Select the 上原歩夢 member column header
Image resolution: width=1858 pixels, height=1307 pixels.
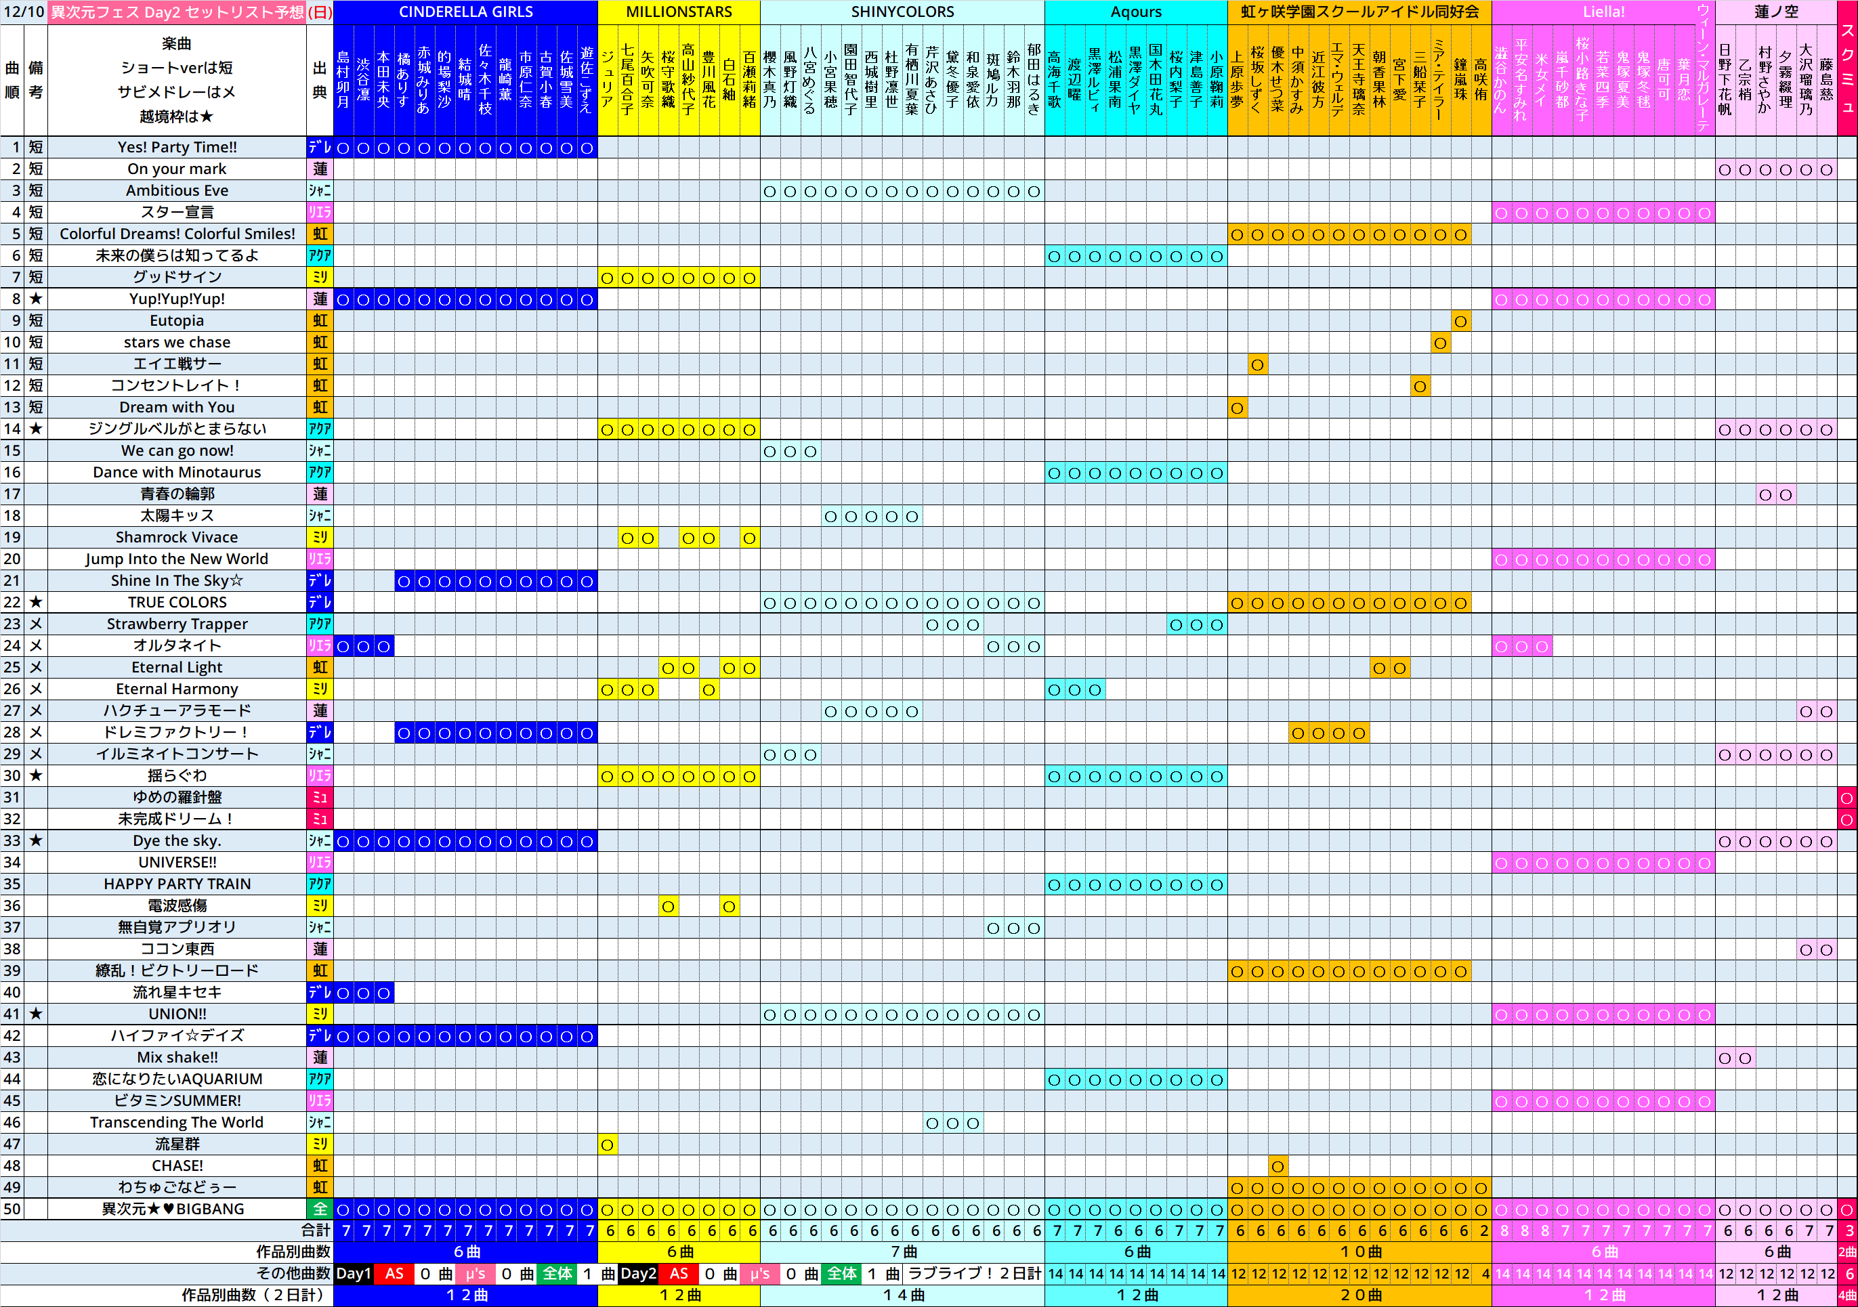(1238, 80)
